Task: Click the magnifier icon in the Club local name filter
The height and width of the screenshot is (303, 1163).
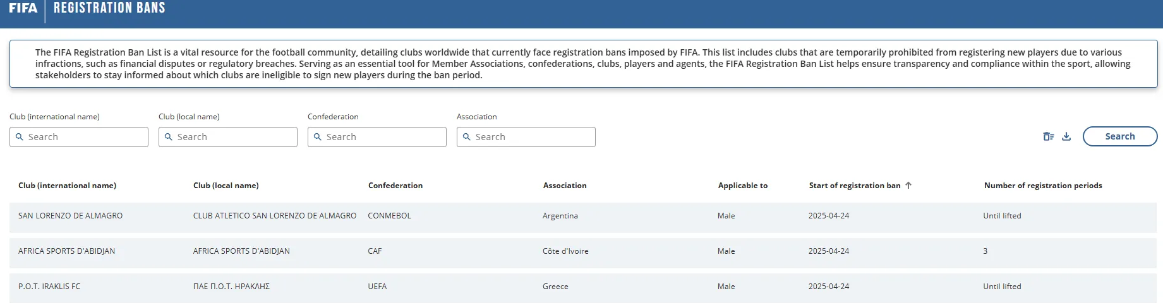Action: [x=169, y=137]
